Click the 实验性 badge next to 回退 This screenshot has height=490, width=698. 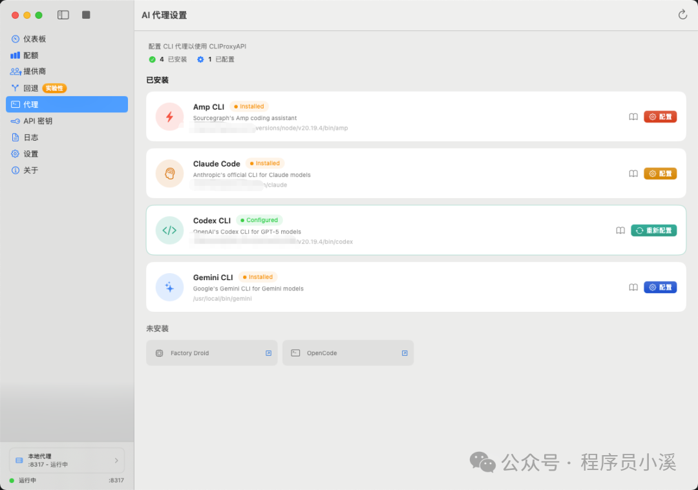[x=54, y=88]
